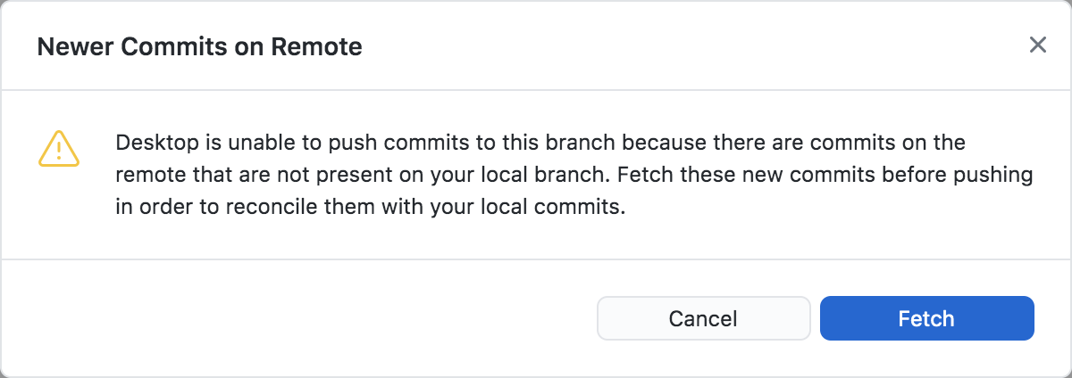Fetch the new remote commits
This screenshot has width=1072, height=378.
[926, 318]
